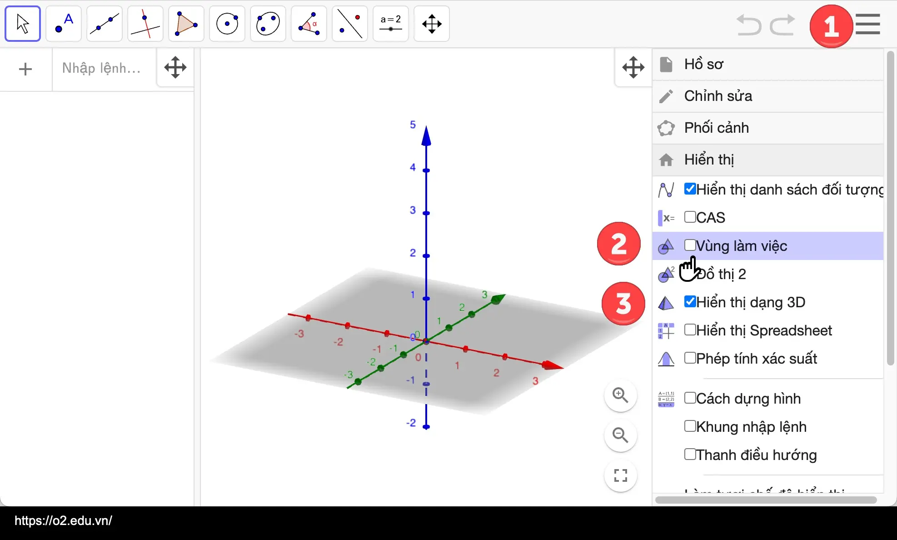Enter fullscreen mode

tap(620, 475)
